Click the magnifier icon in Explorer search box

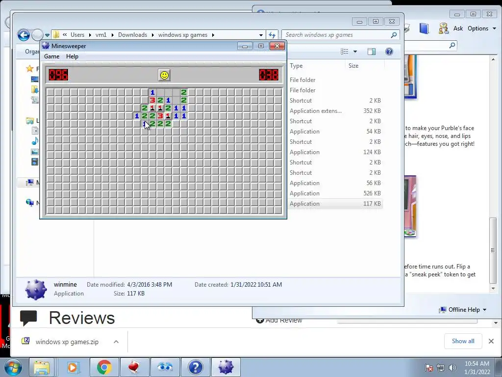[x=394, y=35]
